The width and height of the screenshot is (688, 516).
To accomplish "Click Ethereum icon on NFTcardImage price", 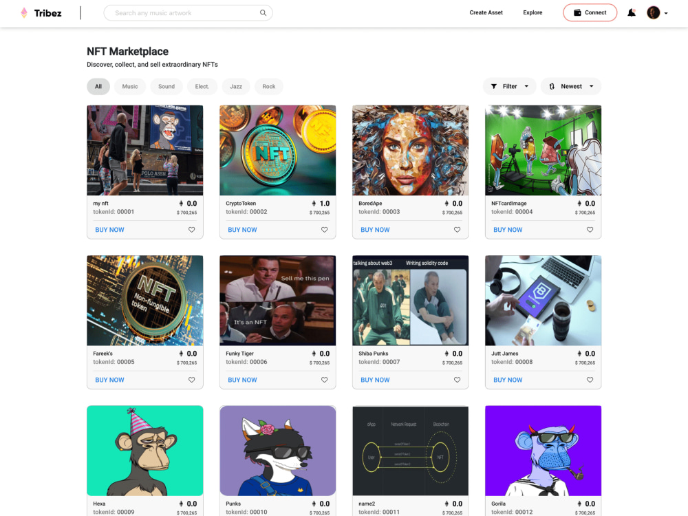I will pyautogui.click(x=579, y=204).
